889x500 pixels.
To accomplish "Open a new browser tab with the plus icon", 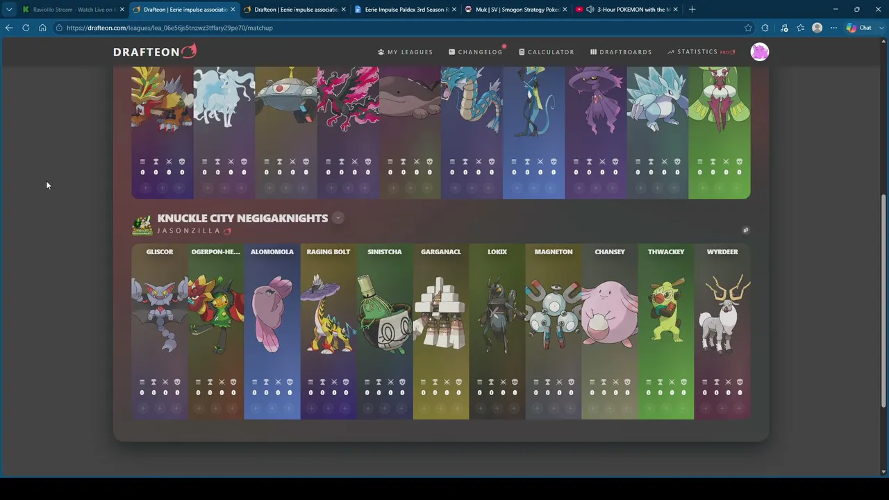I will (692, 9).
